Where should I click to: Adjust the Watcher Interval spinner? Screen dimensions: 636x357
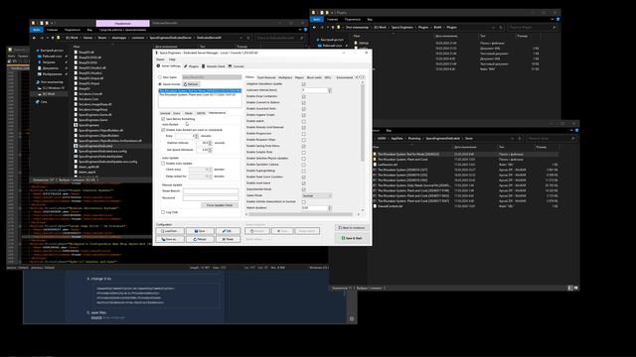(x=210, y=143)
